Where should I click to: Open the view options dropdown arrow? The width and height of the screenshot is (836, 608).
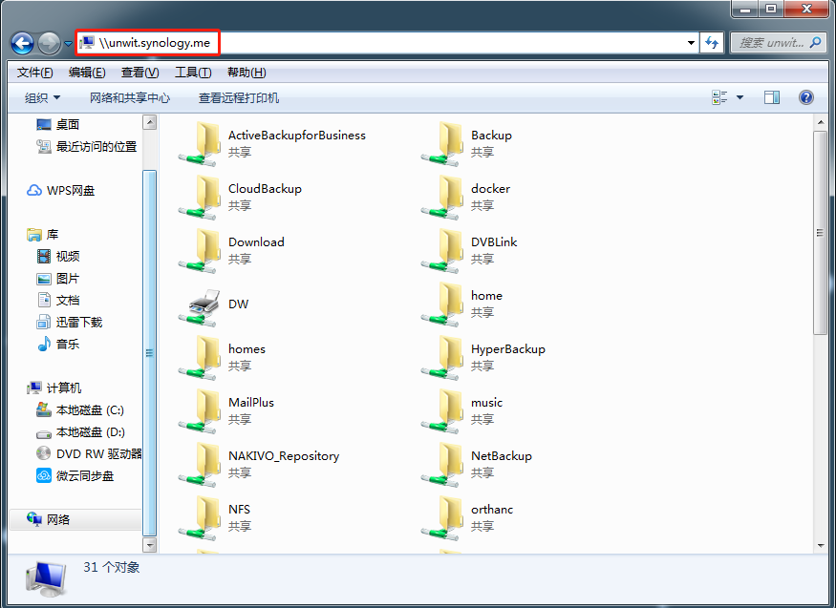click(x=740, y=97)
